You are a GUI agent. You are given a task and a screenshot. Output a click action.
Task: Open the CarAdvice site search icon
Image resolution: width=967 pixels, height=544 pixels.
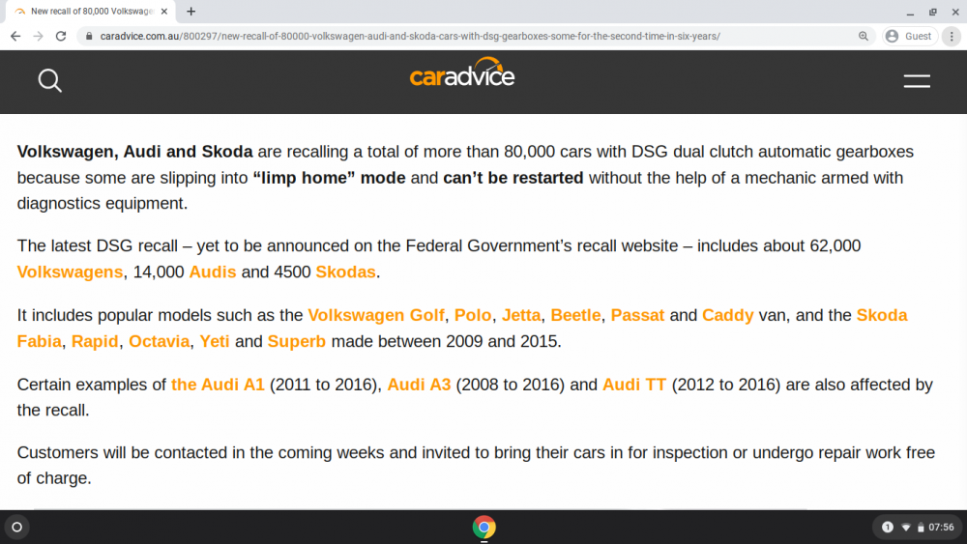point(50,81)
